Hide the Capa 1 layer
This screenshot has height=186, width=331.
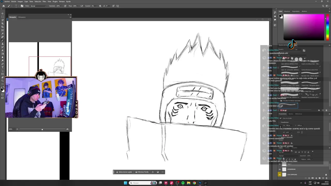[x=280, y=164]
